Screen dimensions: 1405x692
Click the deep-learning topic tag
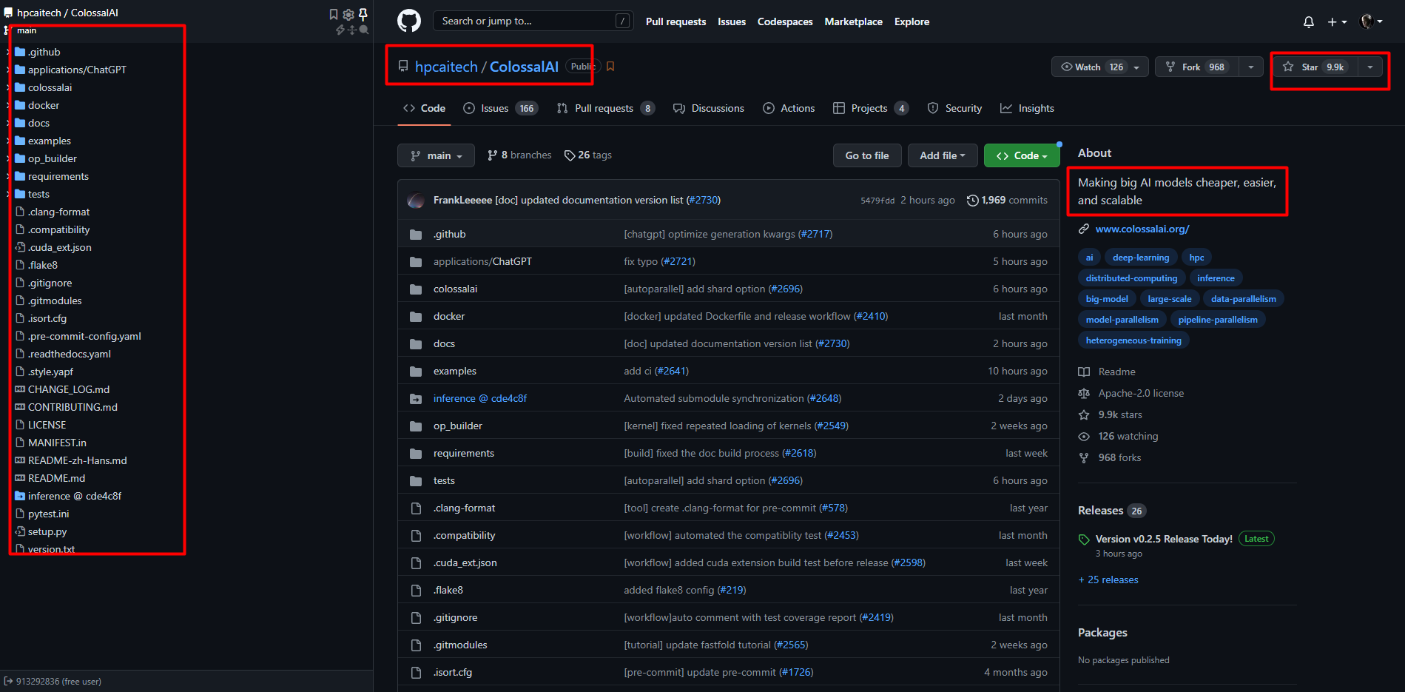1141,258
